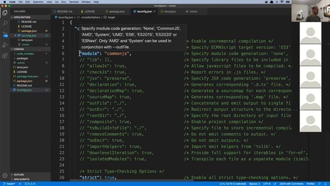Click the feedback icon in status bar

(319, 184)
